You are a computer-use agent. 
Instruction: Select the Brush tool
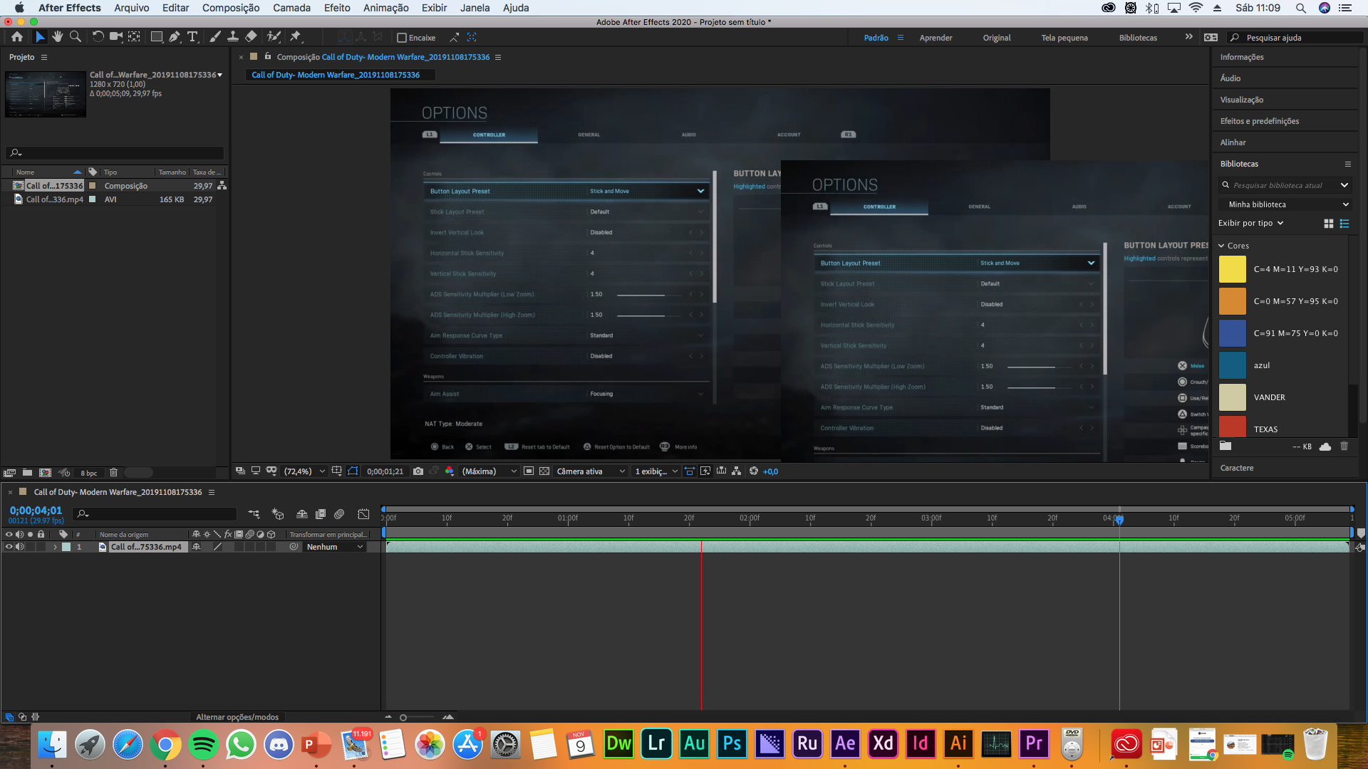point(215,37)
